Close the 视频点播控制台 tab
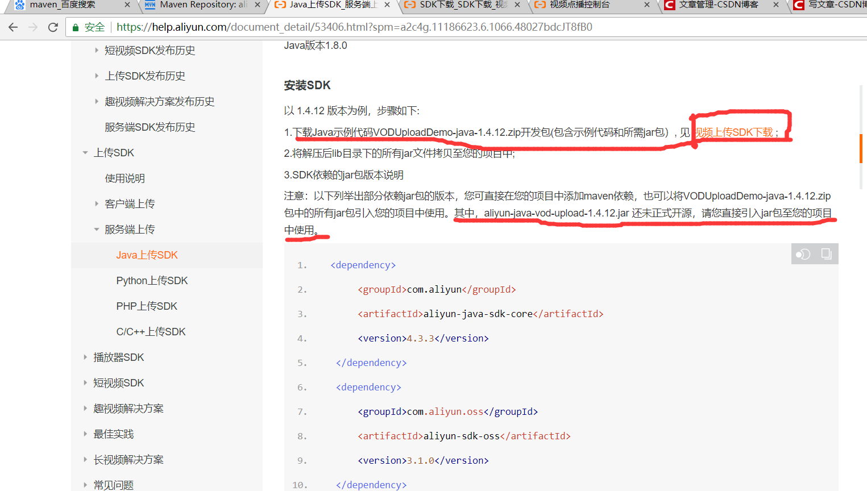 click(x=647, y=5)
